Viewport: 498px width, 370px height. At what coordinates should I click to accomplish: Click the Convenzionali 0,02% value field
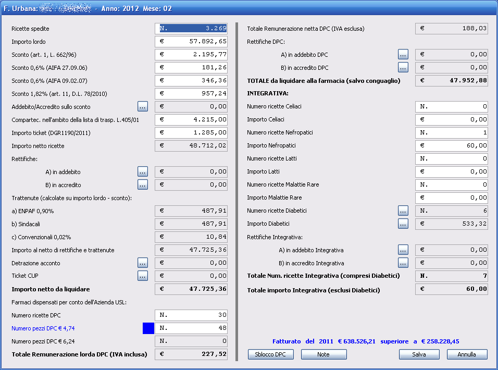point(191,237)
